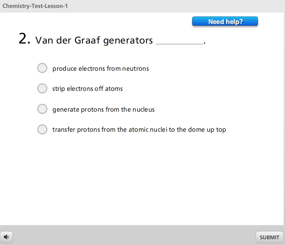285x245 pixels.
Task: Submit the answer with SUBMIT button
Action: click(x=269, y=237)
